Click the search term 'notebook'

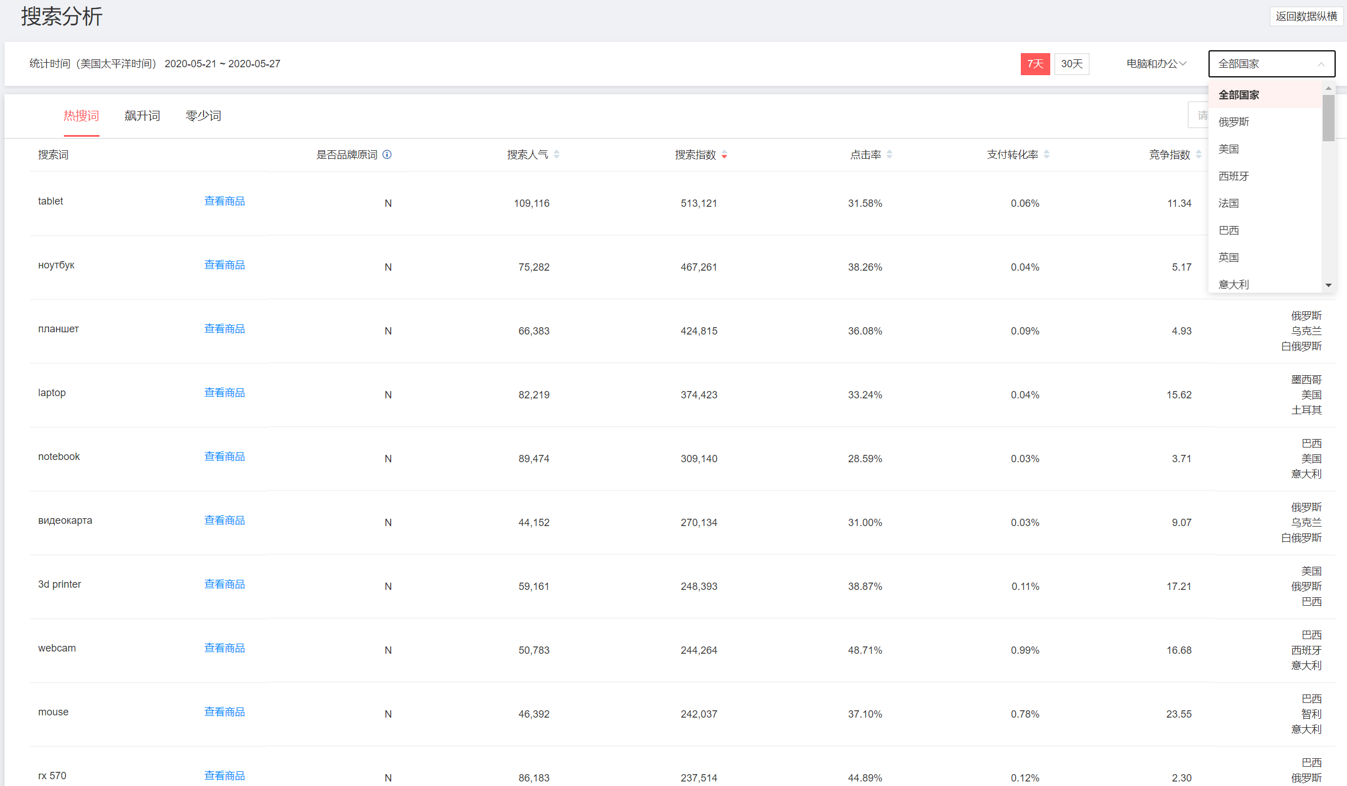tap(59, 457)
